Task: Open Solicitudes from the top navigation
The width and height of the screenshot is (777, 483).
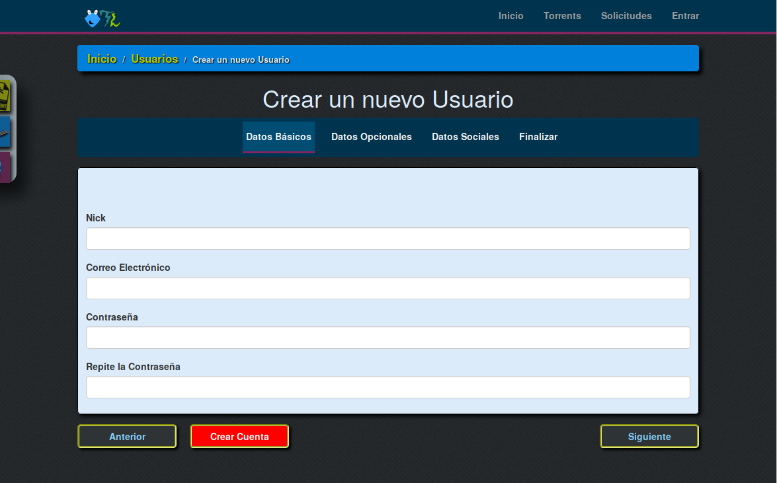Action: tap(626, 16)
